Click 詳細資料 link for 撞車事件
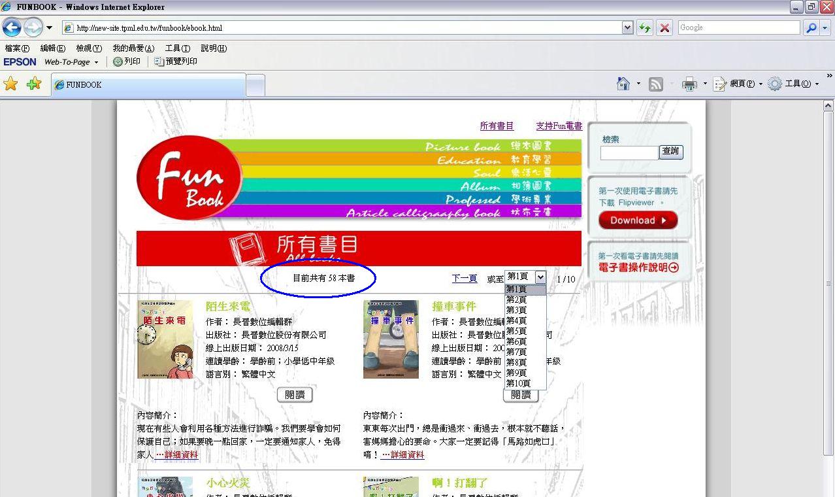This screenshot has height=497, width=835. point(402,454)
